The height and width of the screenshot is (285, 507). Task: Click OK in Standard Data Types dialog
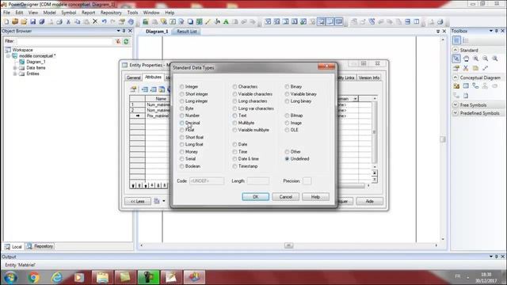tap(255, 197)
